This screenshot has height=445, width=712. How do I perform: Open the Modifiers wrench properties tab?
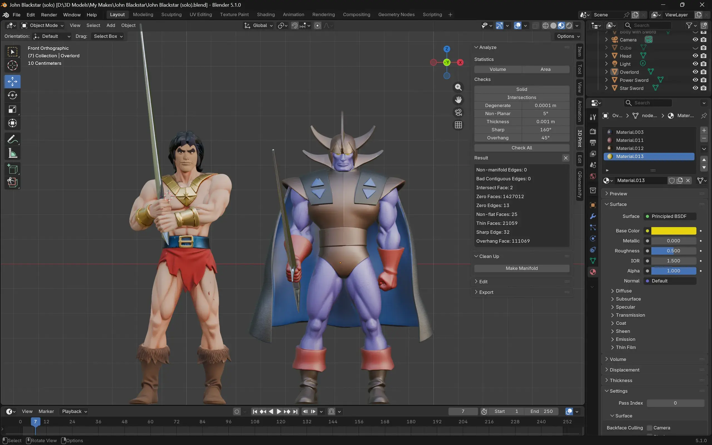pos(593,216)
